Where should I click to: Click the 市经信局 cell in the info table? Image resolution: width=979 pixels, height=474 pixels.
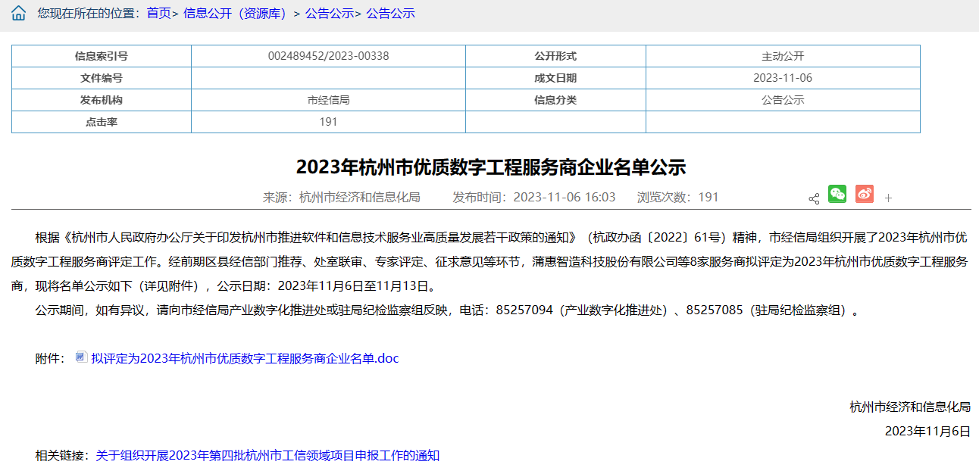click(328, 100)
